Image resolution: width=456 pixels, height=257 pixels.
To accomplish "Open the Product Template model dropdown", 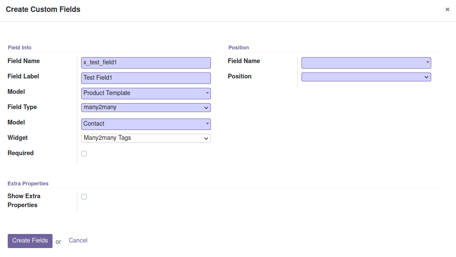I will [x=146, y=93].
